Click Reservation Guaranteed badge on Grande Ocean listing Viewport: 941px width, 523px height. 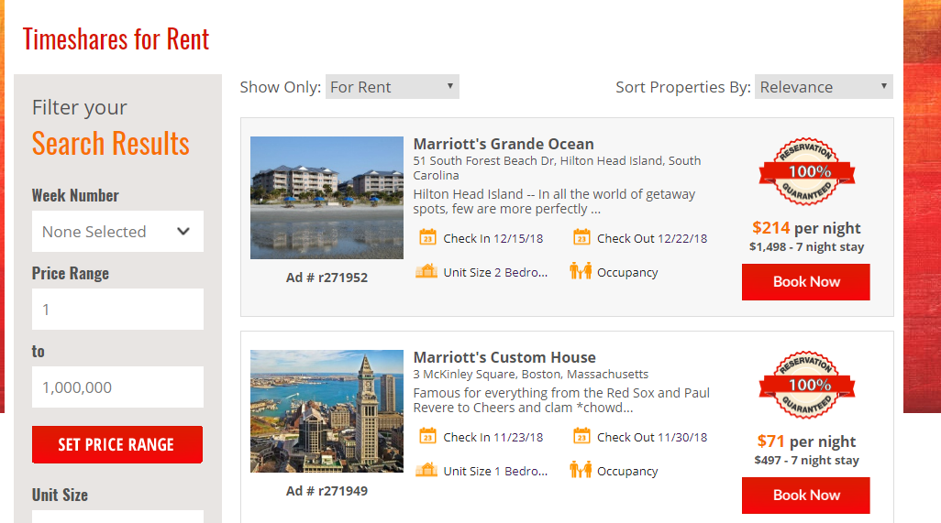pos(806,172)
